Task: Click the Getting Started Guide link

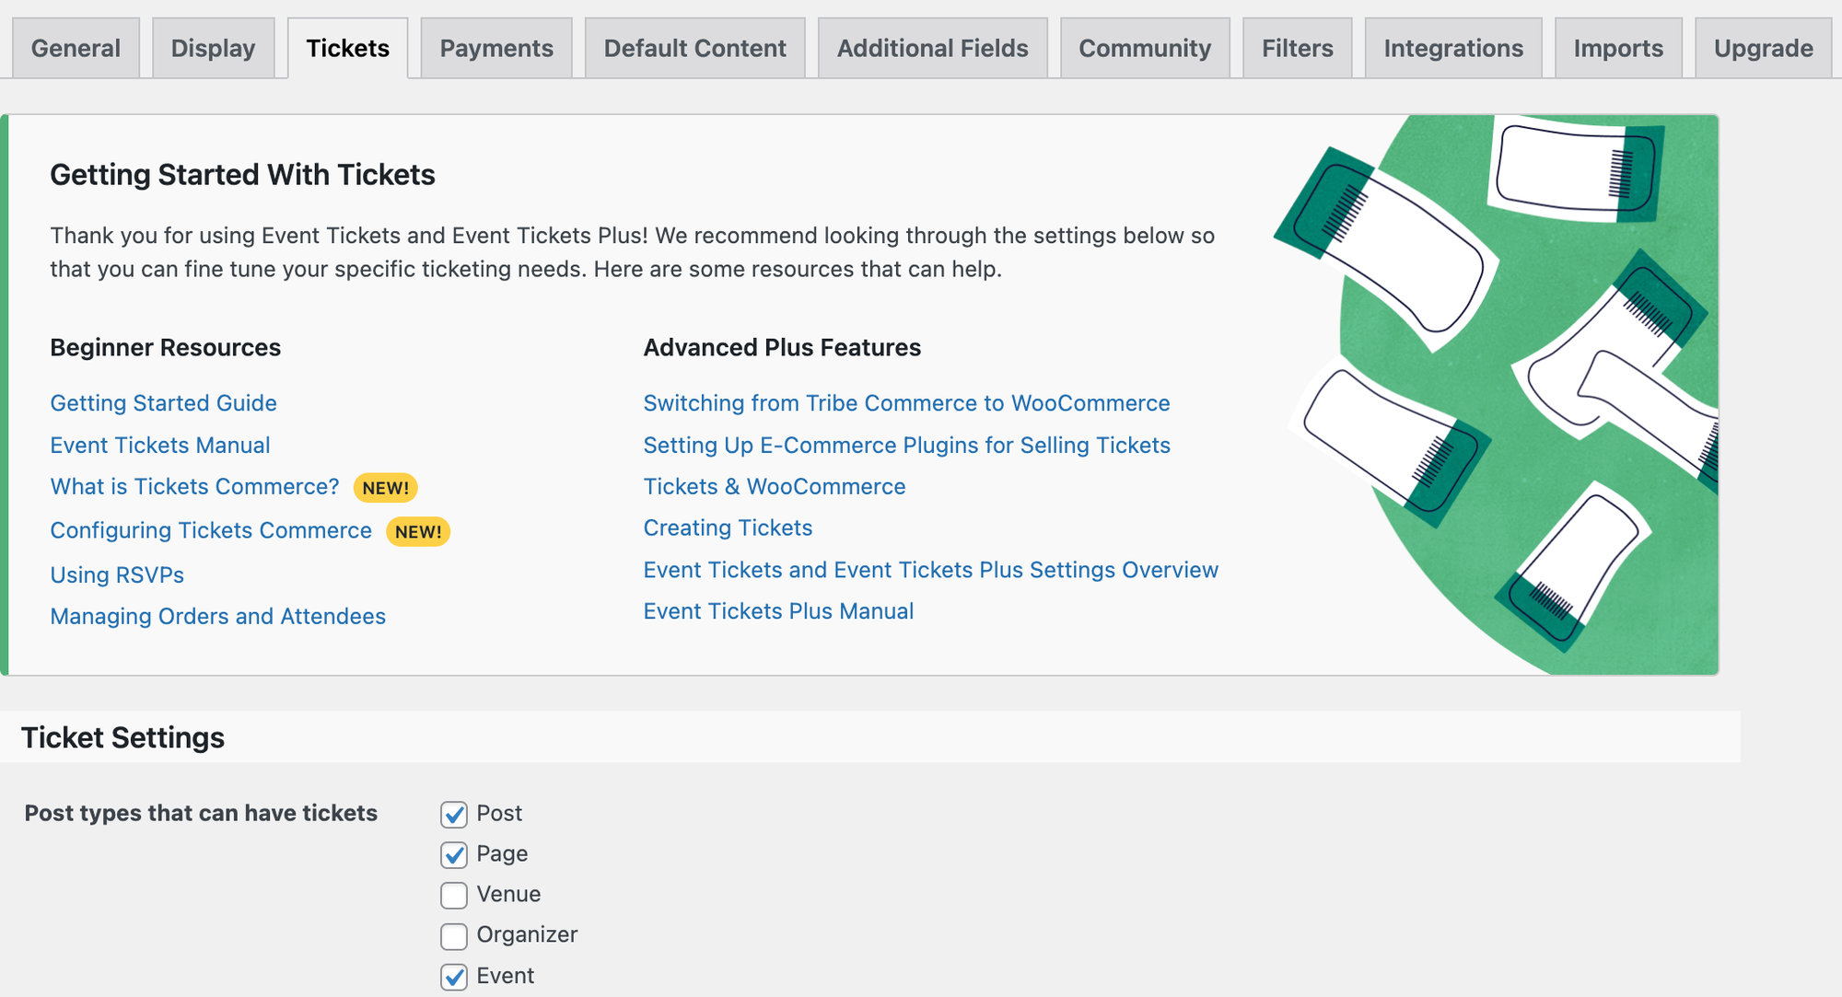Action: [162, 401]
